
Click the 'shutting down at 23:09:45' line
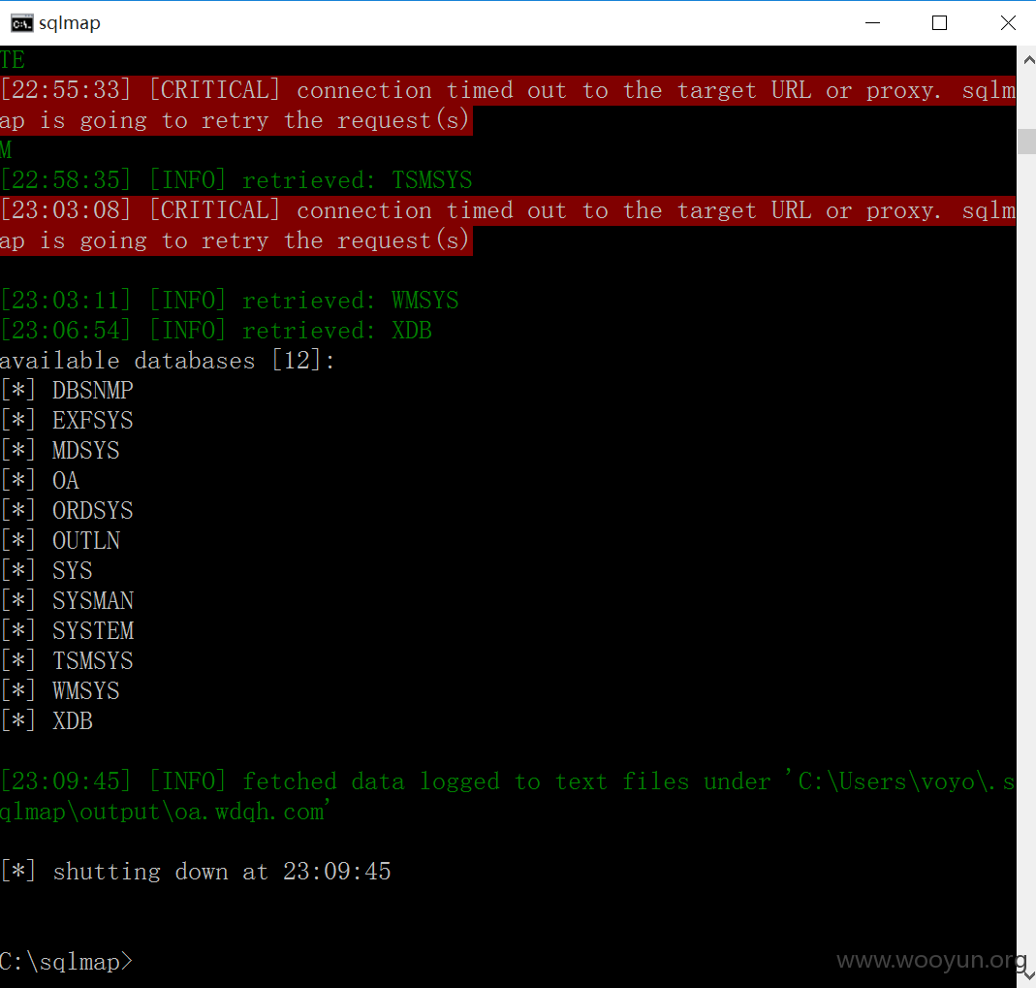click(x=196, y=871)
